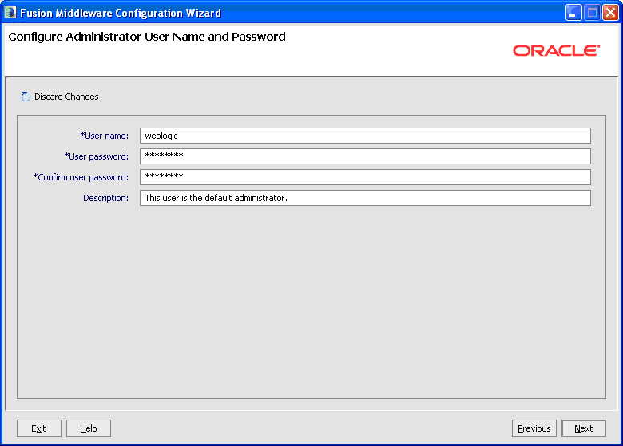Click the '*User password:' label

96,156
